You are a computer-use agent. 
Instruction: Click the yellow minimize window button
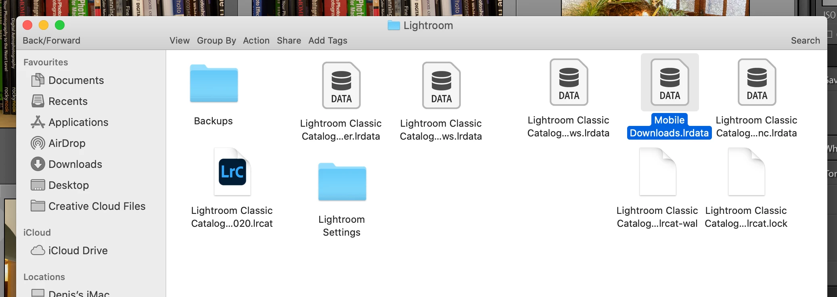pyautogui.click(x=44, y=25)
